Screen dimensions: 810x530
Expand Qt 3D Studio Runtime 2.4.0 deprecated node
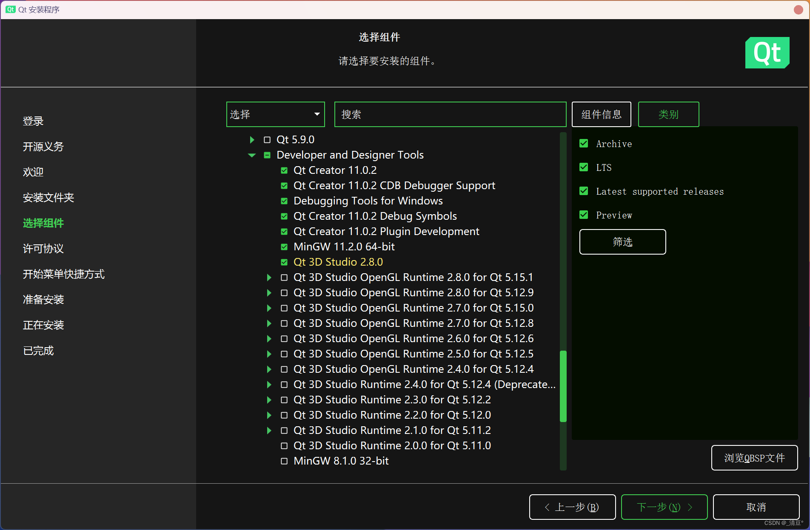coord(269,385)
